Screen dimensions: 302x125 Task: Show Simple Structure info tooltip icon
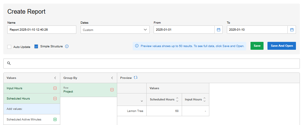67,46
